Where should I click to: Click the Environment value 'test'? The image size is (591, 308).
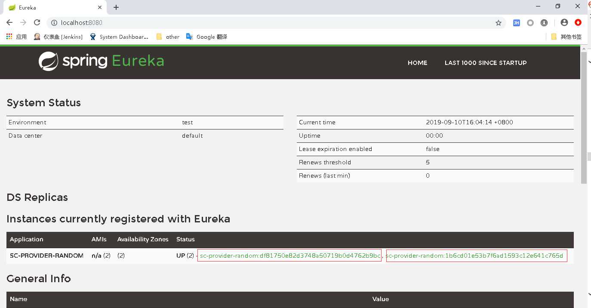point(188,122)
